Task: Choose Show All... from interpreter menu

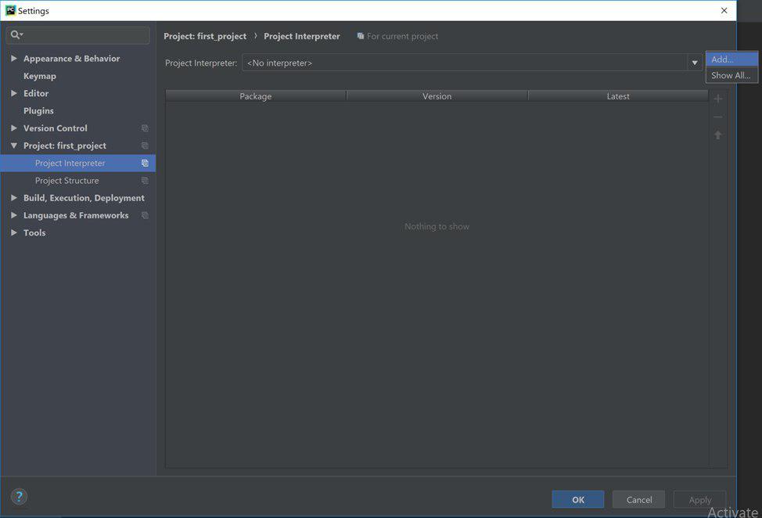Action: click(731, 76)
